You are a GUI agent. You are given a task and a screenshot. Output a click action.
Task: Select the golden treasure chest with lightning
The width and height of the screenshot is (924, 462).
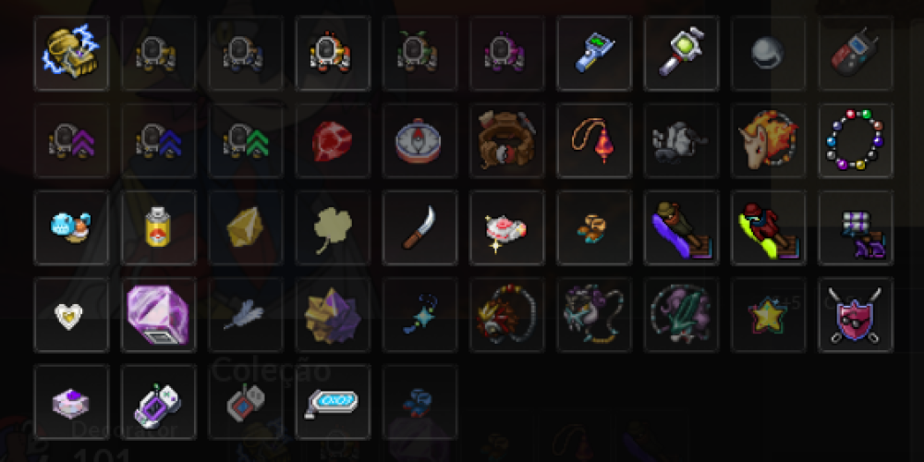[x=71, y=54]
